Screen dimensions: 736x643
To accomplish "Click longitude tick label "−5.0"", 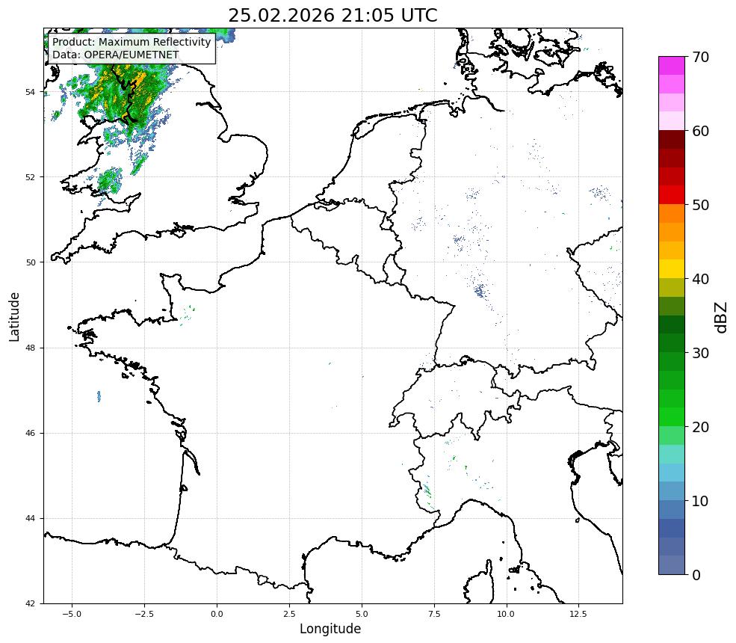I will click(x=72, y=614).
